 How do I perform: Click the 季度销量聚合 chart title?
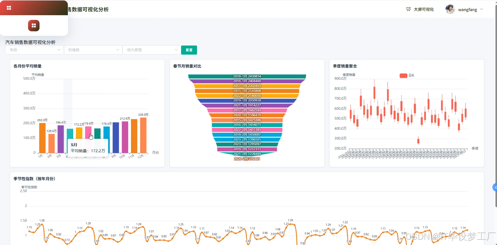click(345, 66)
